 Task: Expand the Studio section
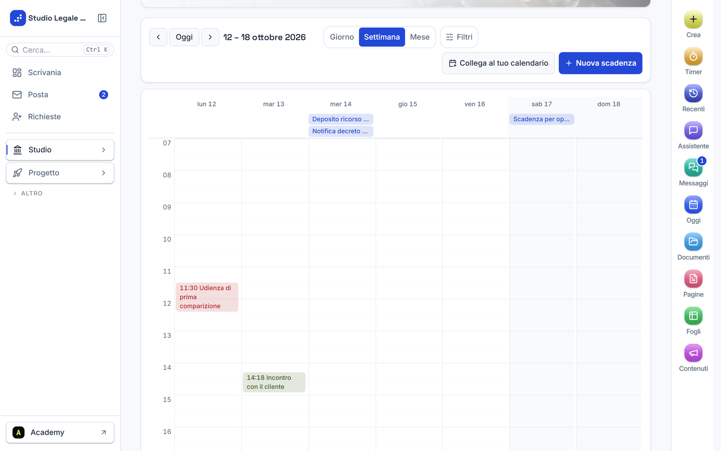click(60, 150)
